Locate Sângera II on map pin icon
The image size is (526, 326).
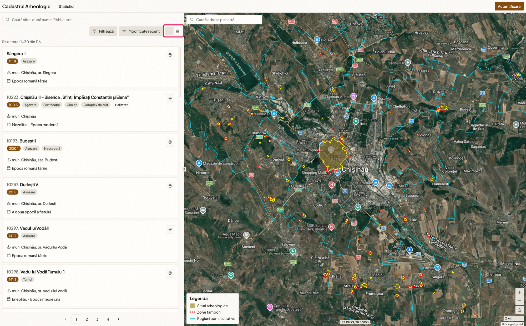(170, 55)
